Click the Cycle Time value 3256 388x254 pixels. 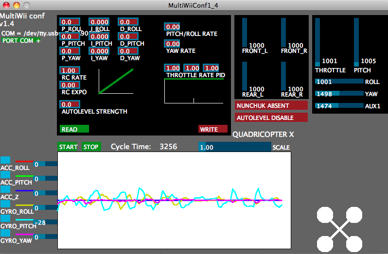click(x=168, y=147)
